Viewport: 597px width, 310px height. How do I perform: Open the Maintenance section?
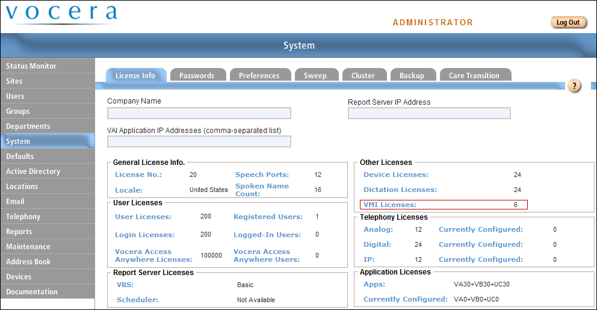coord(28,247)
